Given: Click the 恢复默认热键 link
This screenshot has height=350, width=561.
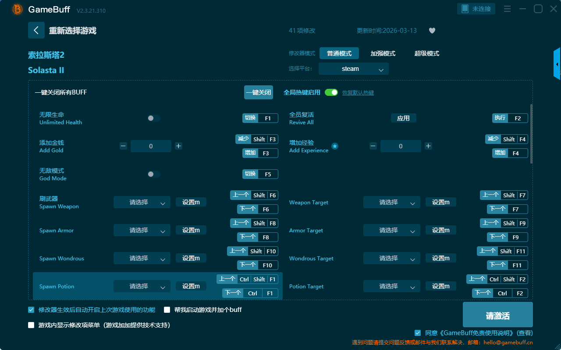Looking at the screenshot, I should [358, 93].
